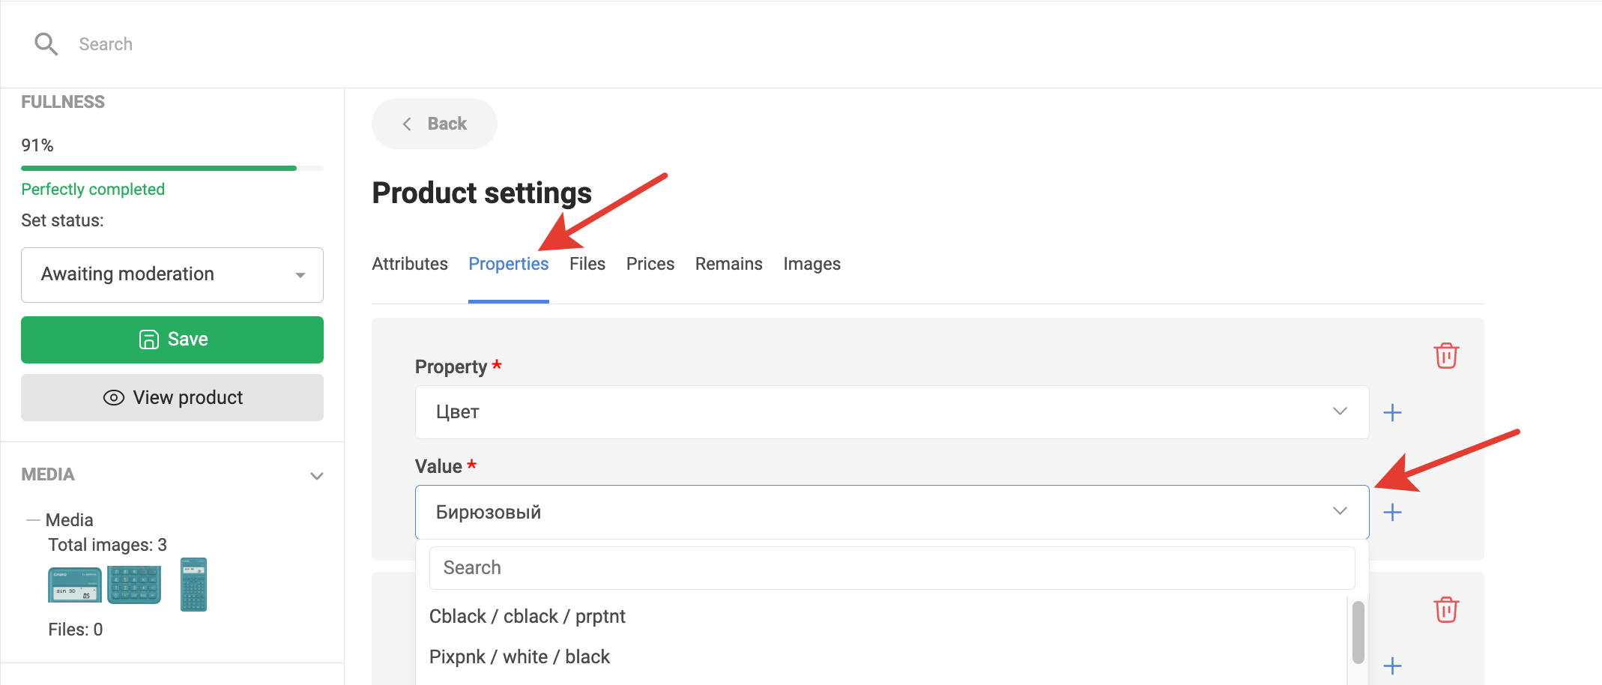Click the View product button
1602x685 pixels.
172,398
